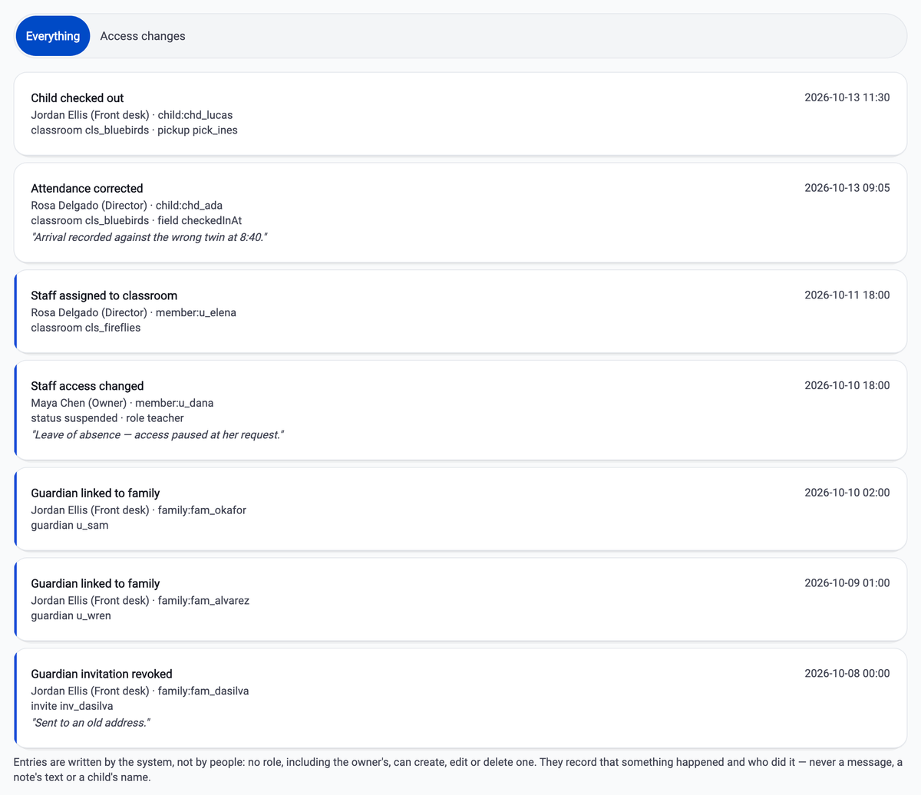Click timestamp 2026-10-10 18:00

(x=847, y=386)
